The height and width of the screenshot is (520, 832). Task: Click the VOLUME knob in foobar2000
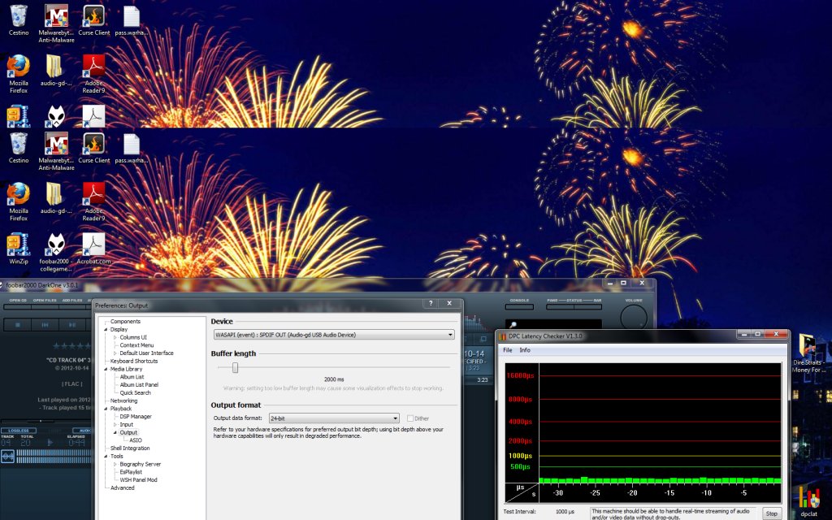pos(634,318)
